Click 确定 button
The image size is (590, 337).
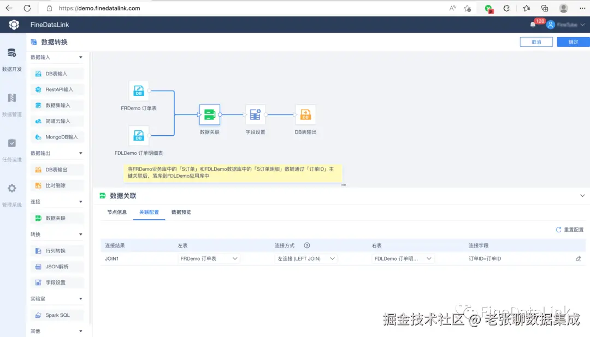[574, 42]
